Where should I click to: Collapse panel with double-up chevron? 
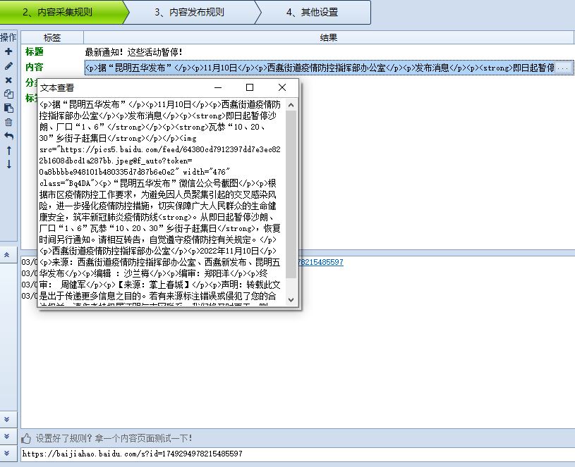[x=7, y=254]
